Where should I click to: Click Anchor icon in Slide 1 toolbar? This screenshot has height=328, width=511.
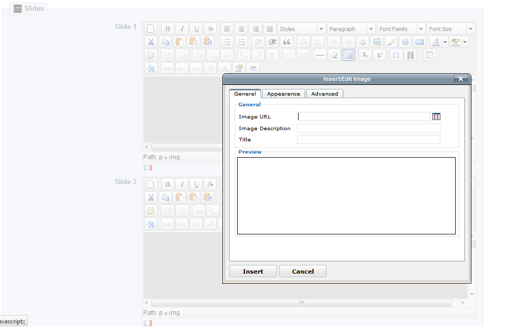(x=362, y=42)
